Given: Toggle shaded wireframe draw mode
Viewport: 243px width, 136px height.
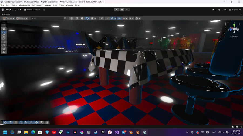Looking at the screenshot, I should pyautogui.click(x=77, y=18).
